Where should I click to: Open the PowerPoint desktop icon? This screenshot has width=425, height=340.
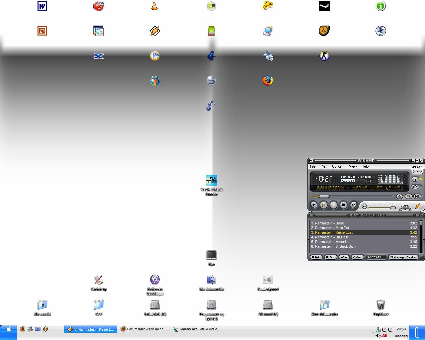(42, 31)
